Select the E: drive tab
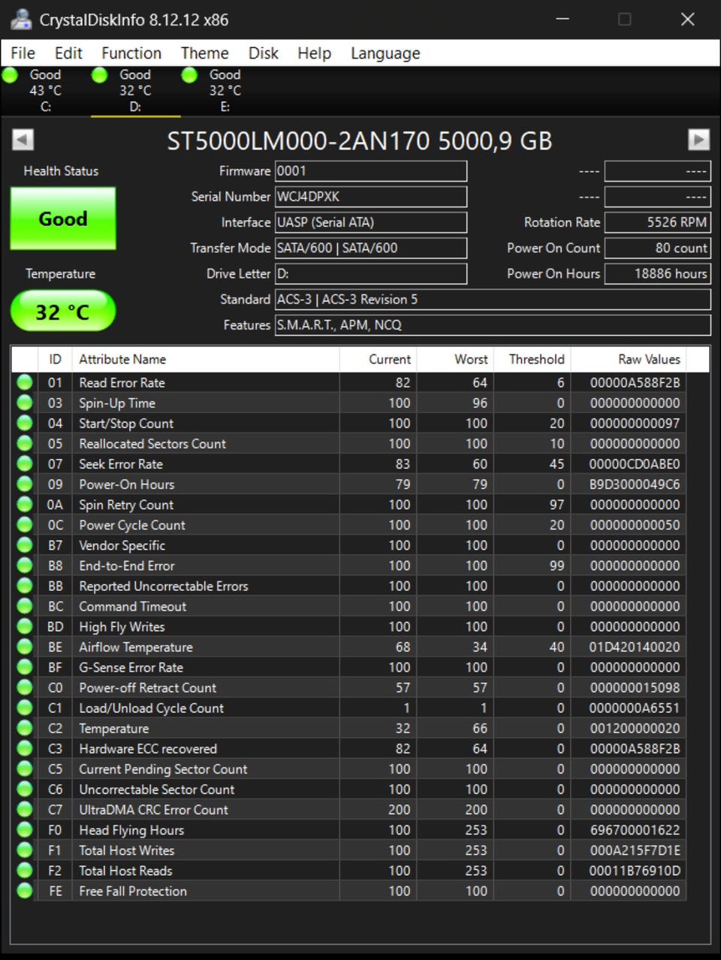 225,91
